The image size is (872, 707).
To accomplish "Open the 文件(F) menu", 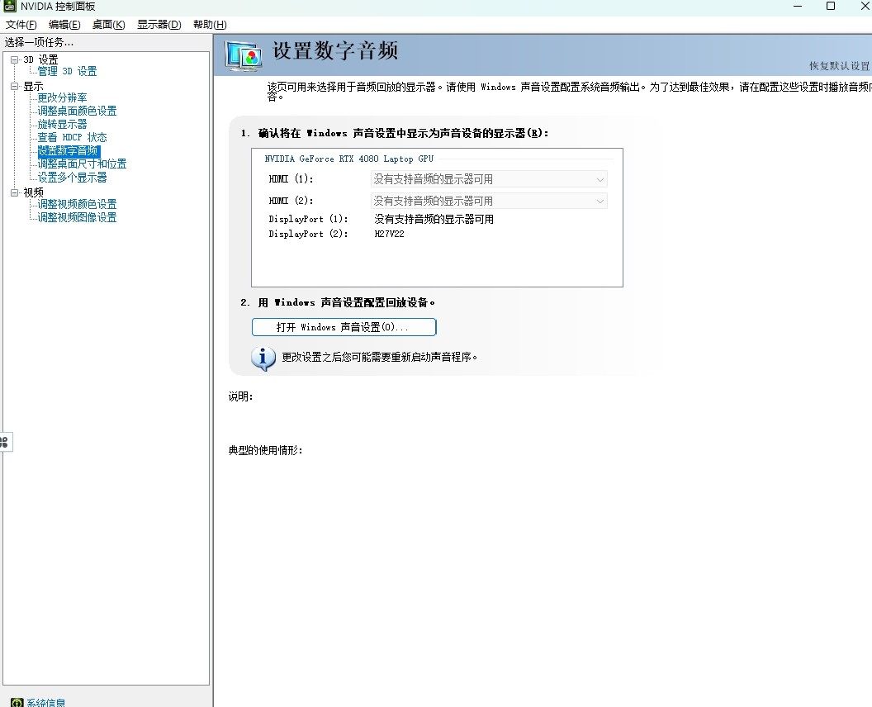I will click(x=21, y=25).
